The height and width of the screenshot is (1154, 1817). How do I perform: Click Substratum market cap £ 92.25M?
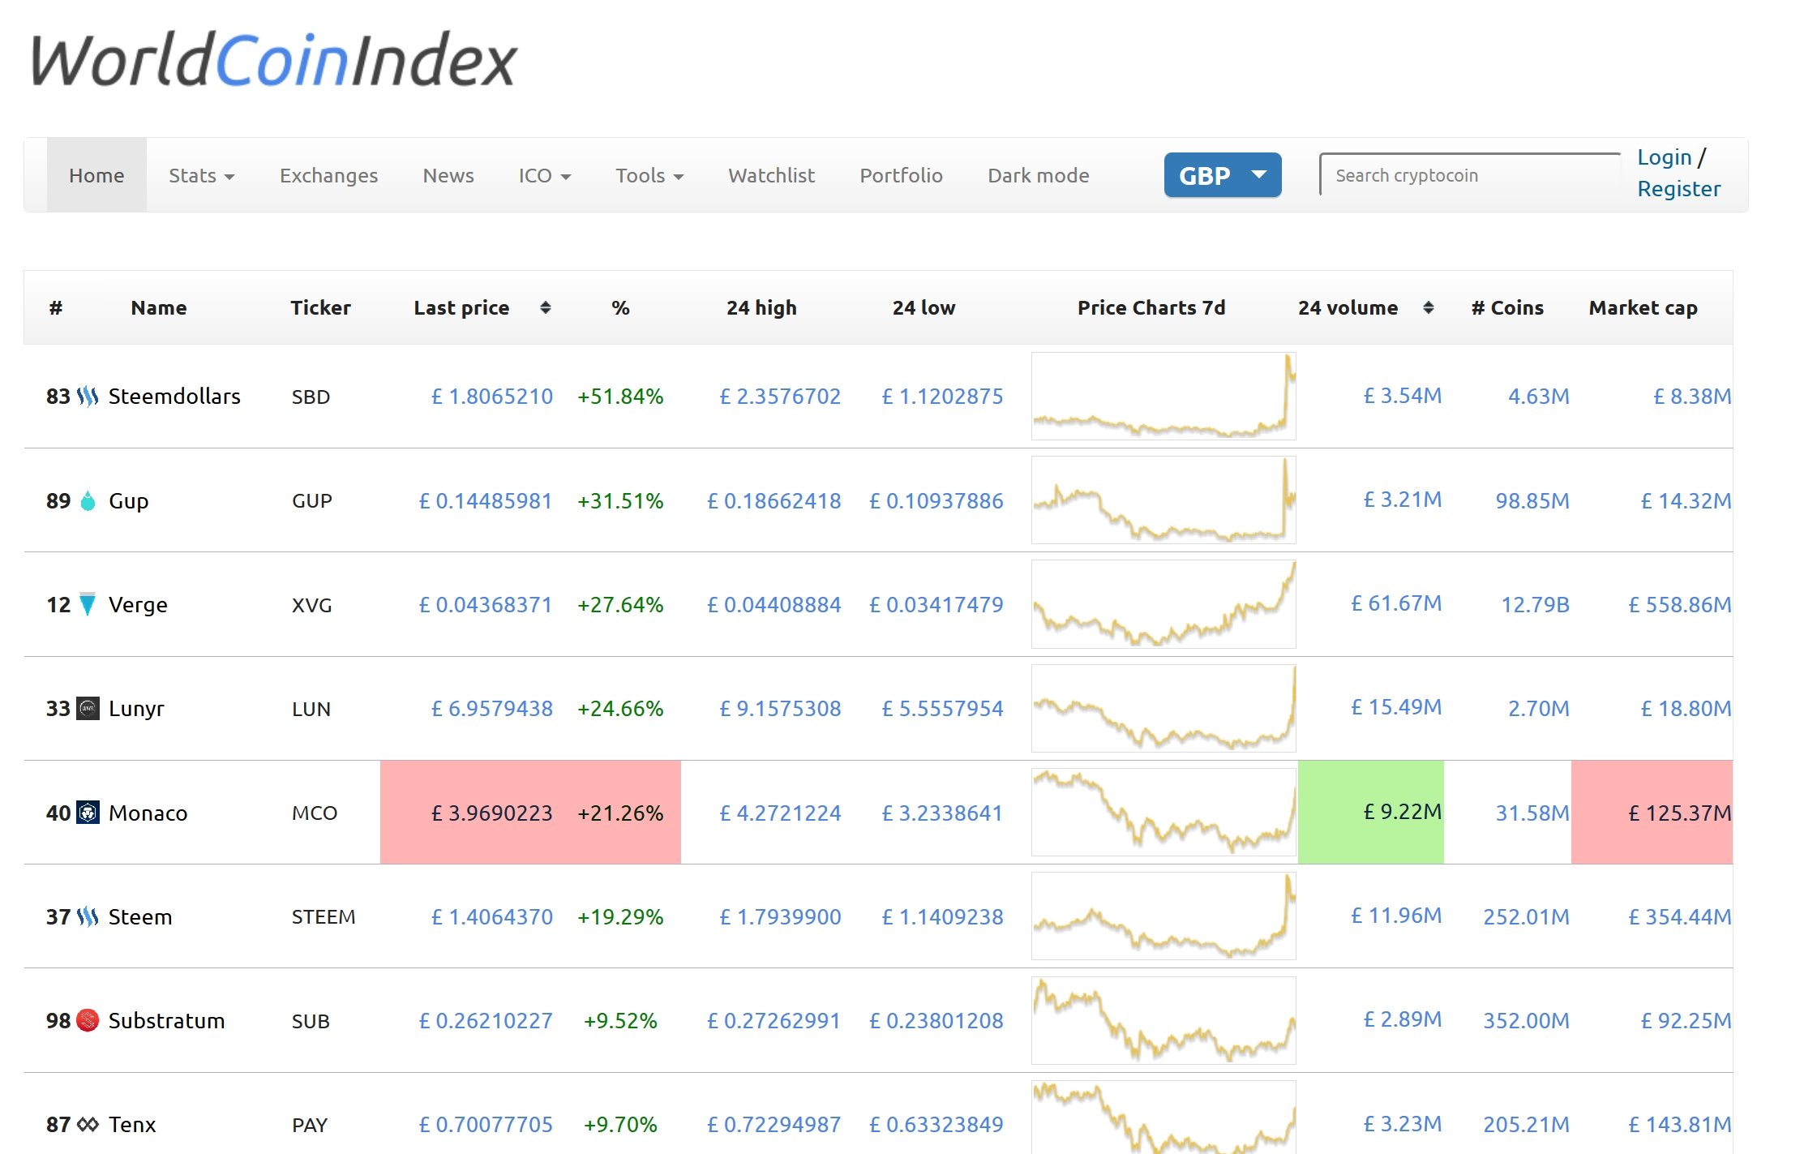coord(1686,1021)
